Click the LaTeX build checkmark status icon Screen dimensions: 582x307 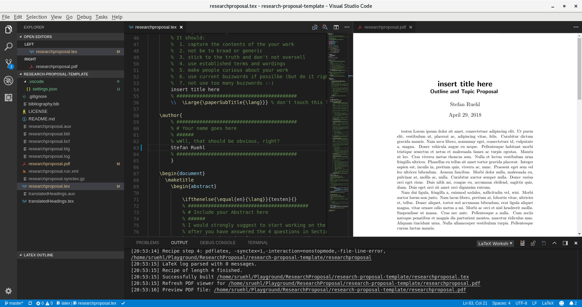123,303
